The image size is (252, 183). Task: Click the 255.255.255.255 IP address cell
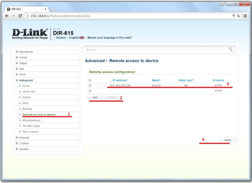coord(120,86)
